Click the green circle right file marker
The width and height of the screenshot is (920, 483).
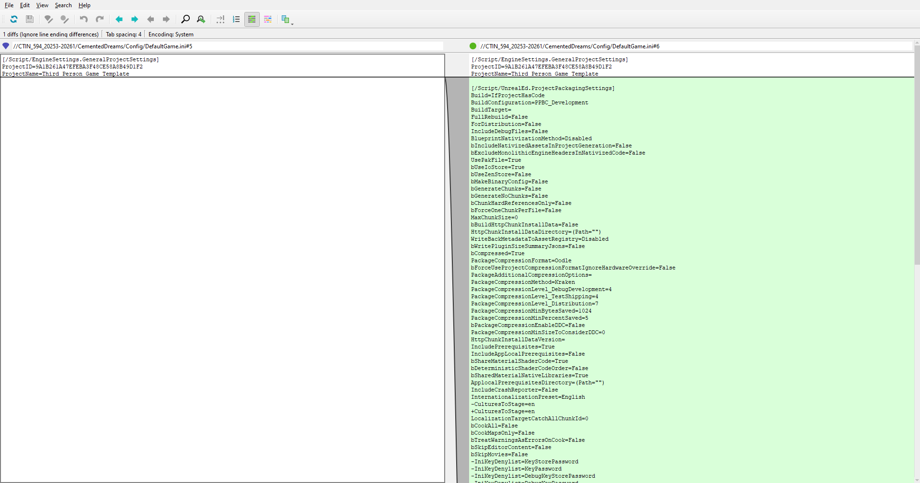click(x=473, y=46)
